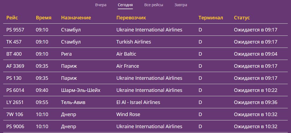The width and height of the screenshot is (291, 133).
Task: Switch to the Вчера tab
Action: click(101, 5)
